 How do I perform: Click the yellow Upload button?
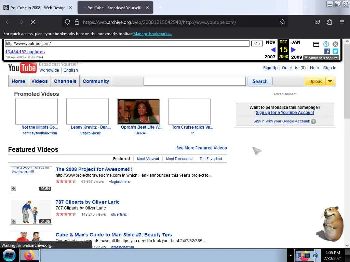(315, 81)
